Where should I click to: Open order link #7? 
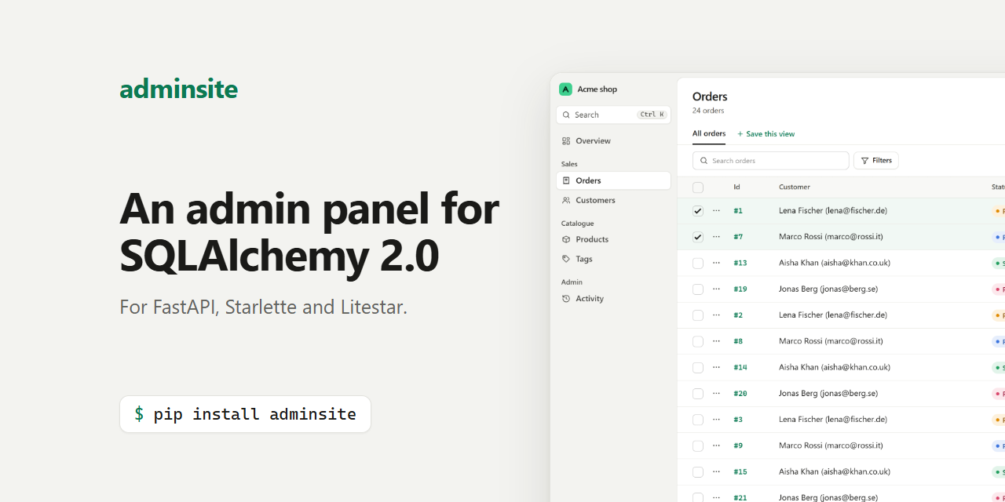coord(738,237)
